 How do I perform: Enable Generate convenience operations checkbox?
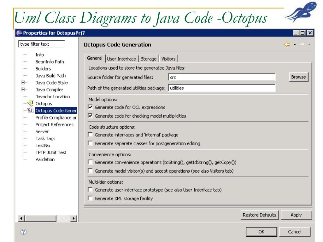[x=90, y=162]
